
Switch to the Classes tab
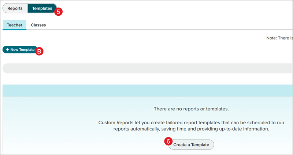click(38, 25)
